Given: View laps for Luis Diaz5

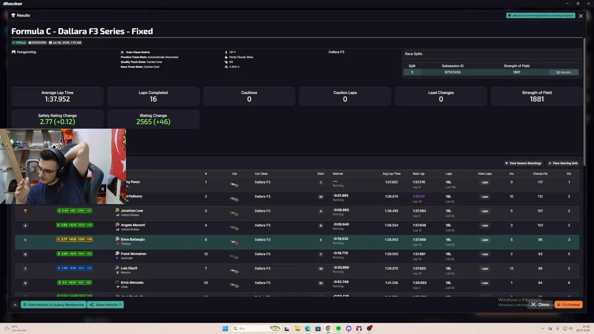Looking at the screenshot, I should click(485, 269).
